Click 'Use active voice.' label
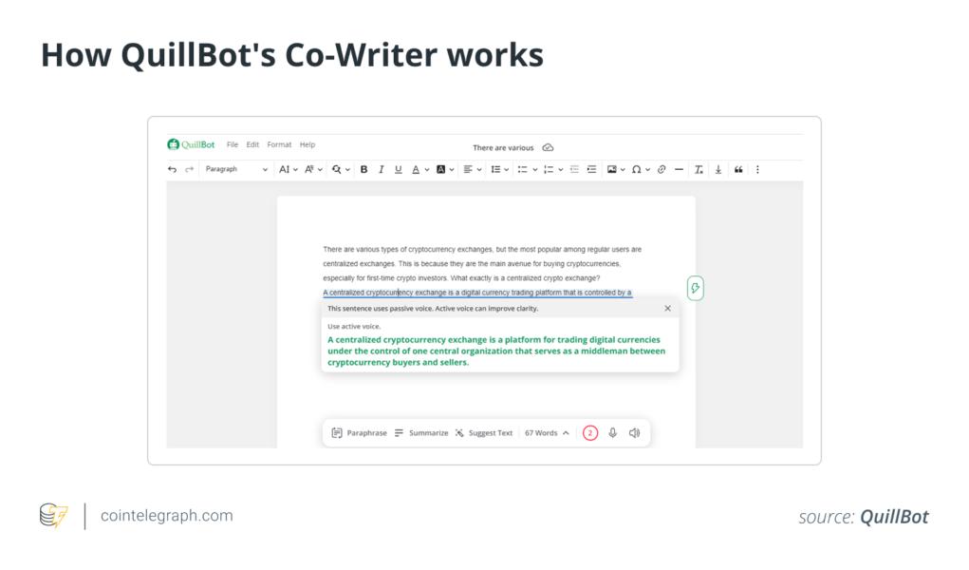 (x=354, y=326)
